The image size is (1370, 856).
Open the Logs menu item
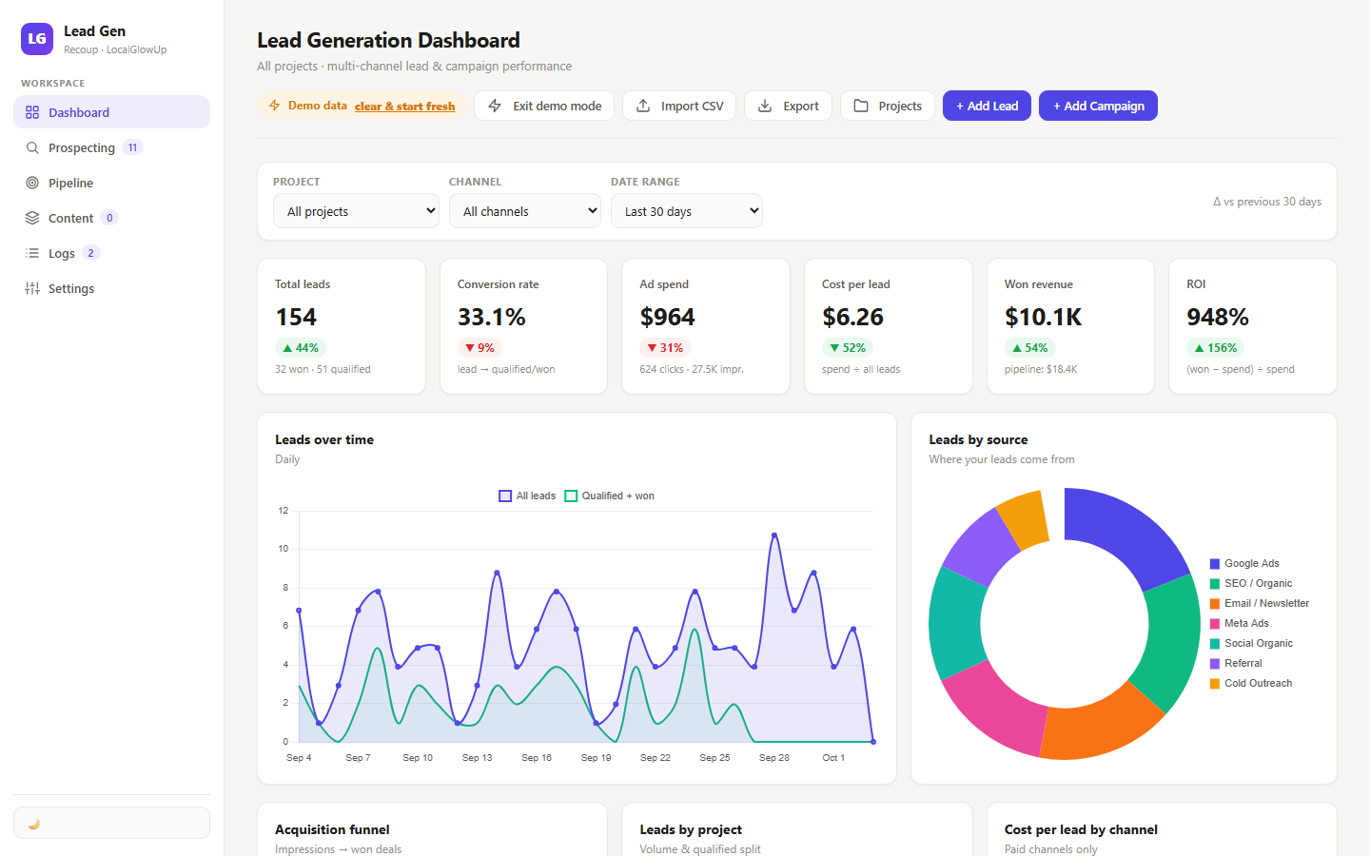pyautogui.click(x=111, y=253)
